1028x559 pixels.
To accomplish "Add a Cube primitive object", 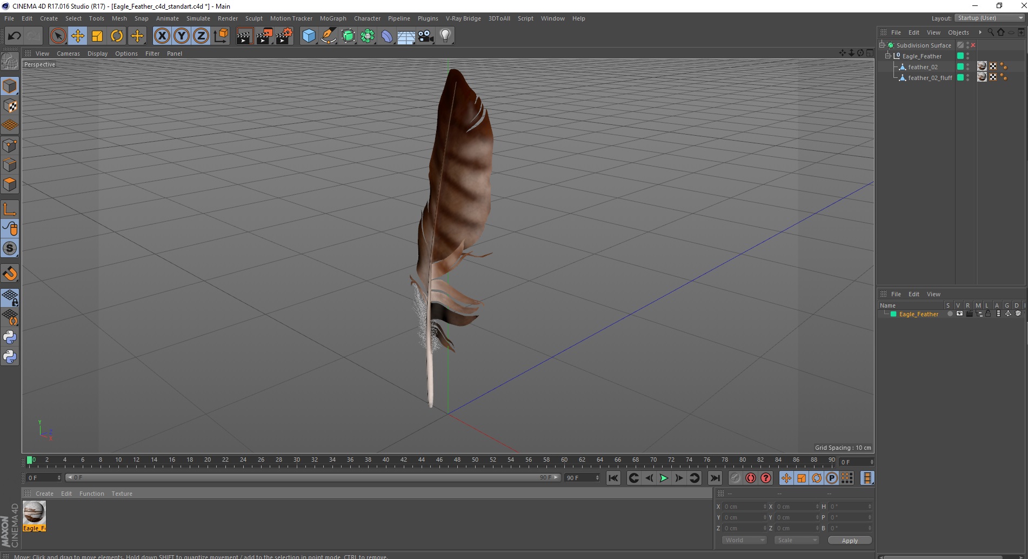I will coord(309,36).
